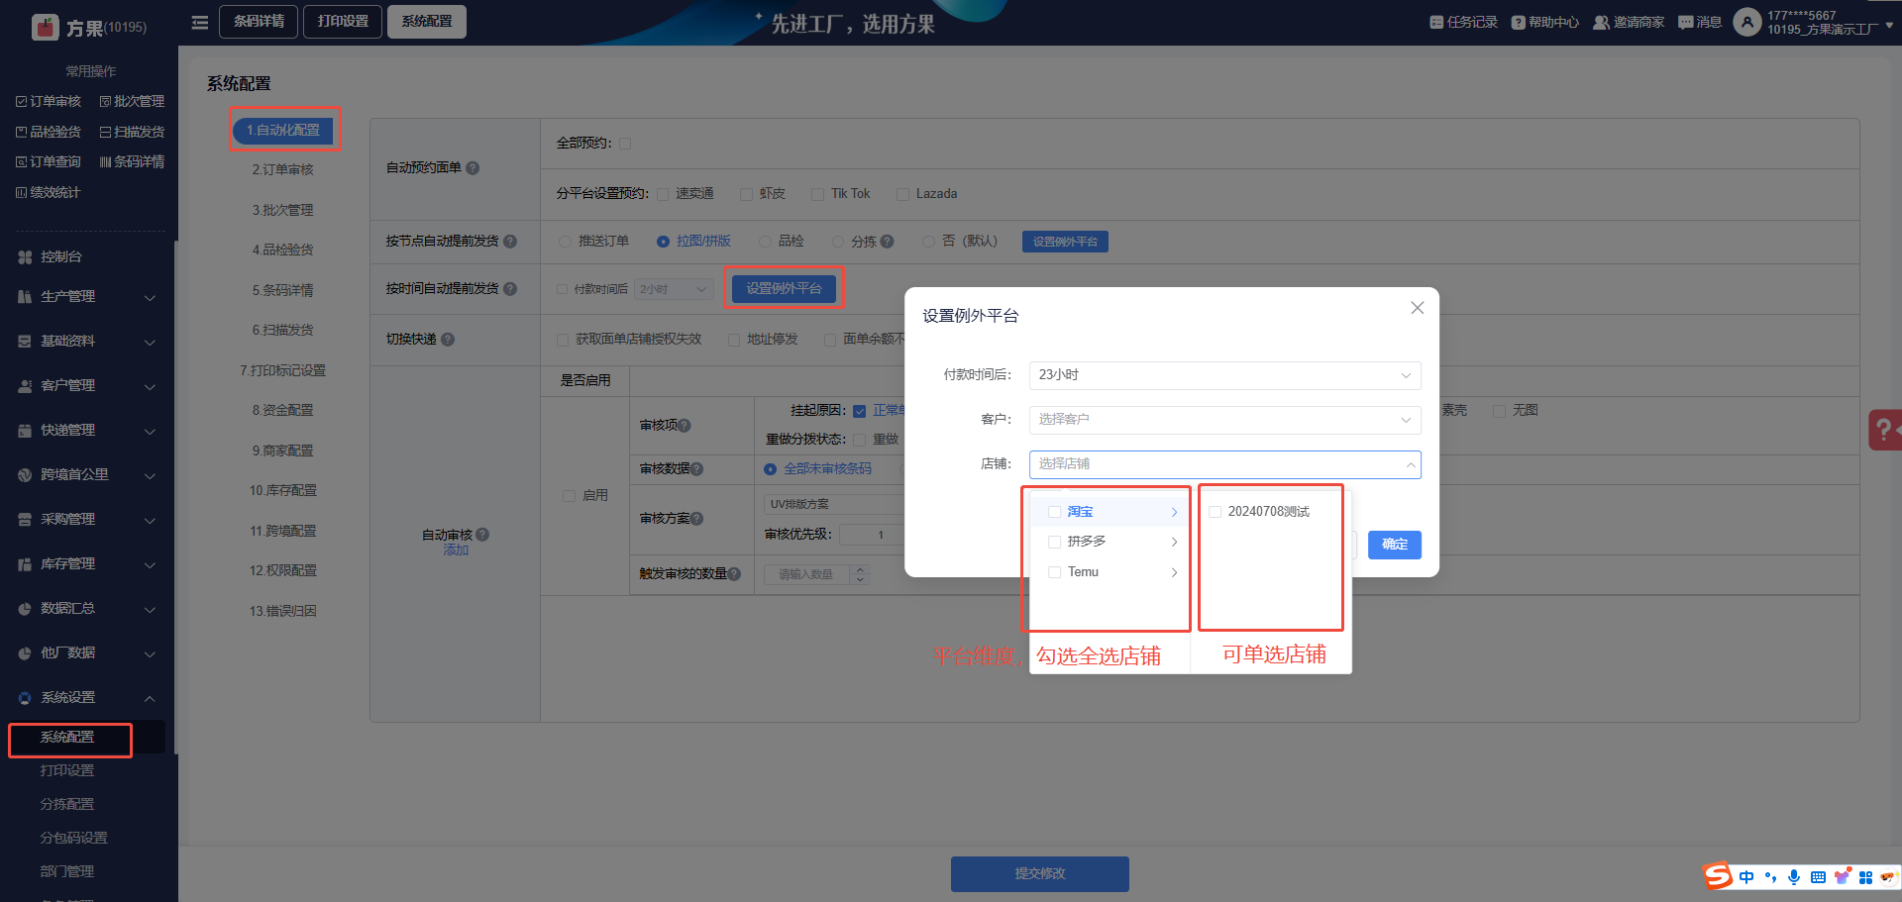
Task: Click the input method microphone icon
Action: [1794, 877]
